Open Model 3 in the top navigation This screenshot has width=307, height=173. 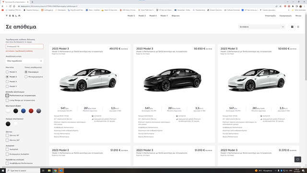(142, 16)
